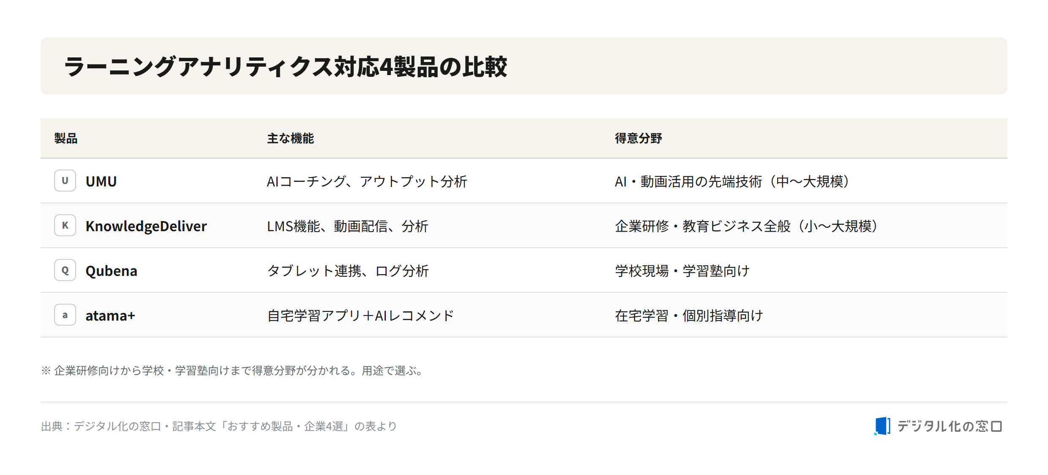The width and height of the screenshot is (1048, 475).
Task: Click the Qubena "Q" badge icon
Action: tap(65, 270)
